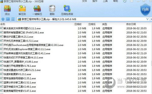The width and height of the screenshot is (152, 94).
Task: Switch to the large icon view button
Action: 8,19
